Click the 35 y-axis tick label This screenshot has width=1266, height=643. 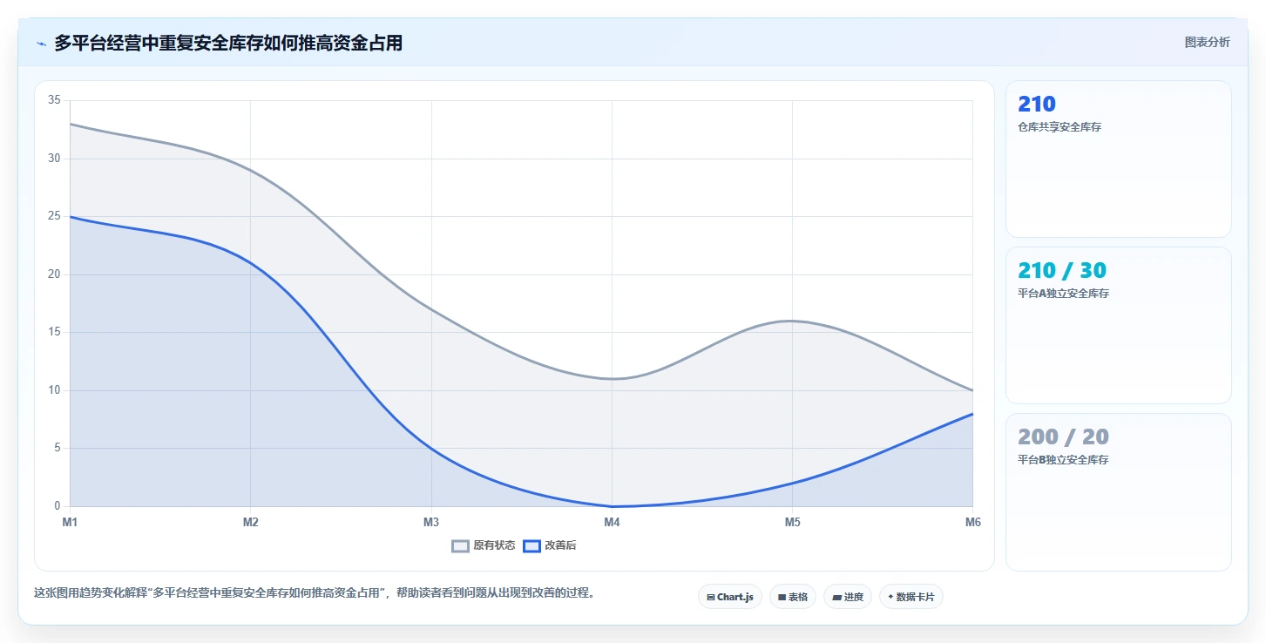click(54, 100)
